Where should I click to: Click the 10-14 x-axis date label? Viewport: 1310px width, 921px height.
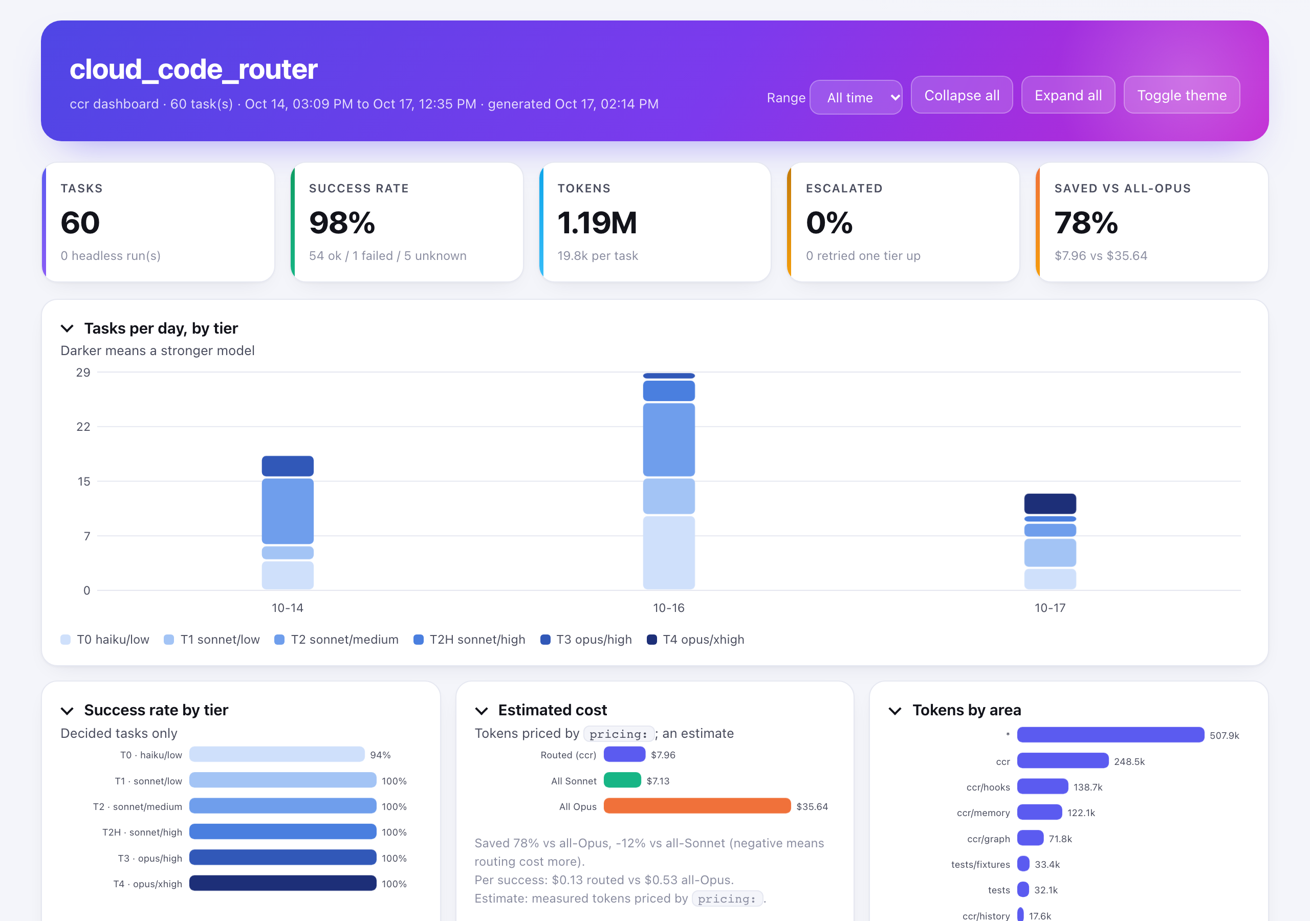coord(288,608)
